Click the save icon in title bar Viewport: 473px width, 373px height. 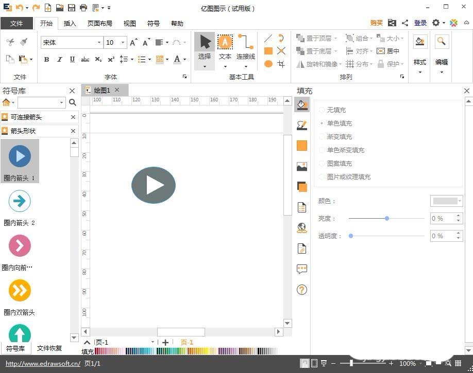click(x=72, y=8)
